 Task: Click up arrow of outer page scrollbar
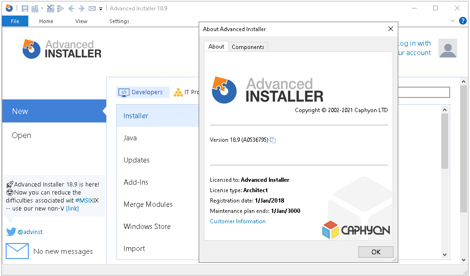(463, 81)
